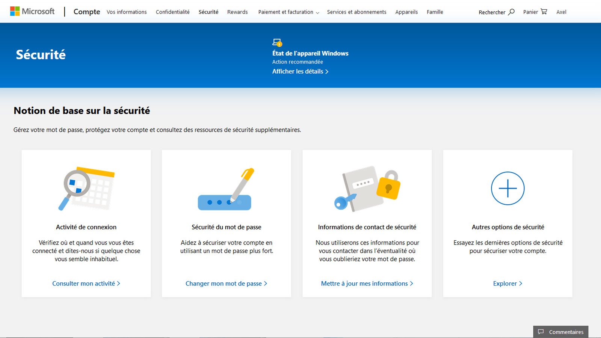Open Consulter mon activité

pyautogui.click(x=86, y=284)
